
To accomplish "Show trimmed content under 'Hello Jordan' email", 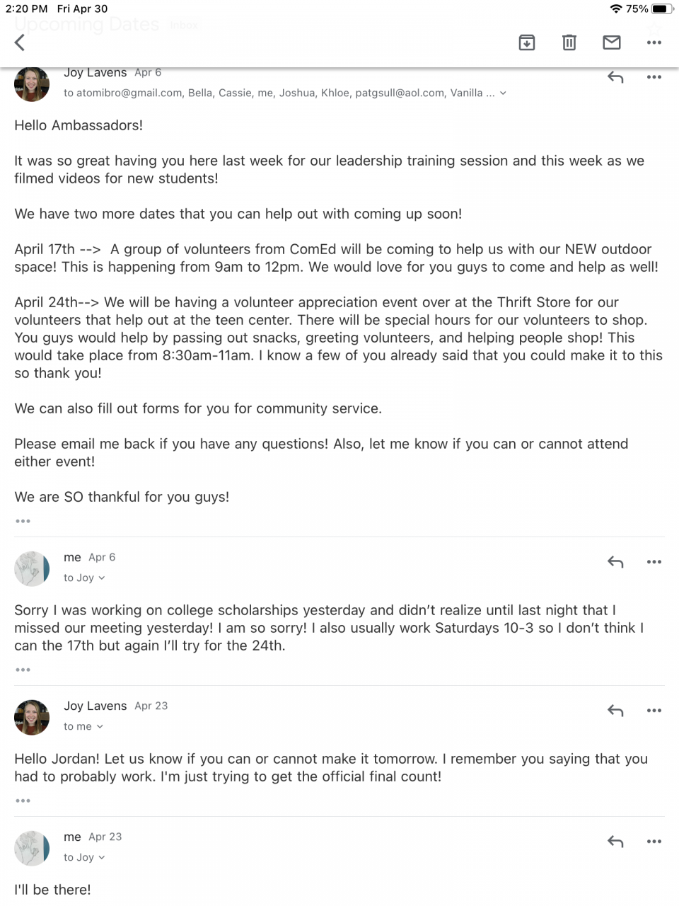I will 23,801.
